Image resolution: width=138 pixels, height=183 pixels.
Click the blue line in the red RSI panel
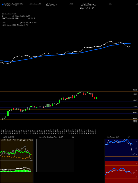coord(118,171)
